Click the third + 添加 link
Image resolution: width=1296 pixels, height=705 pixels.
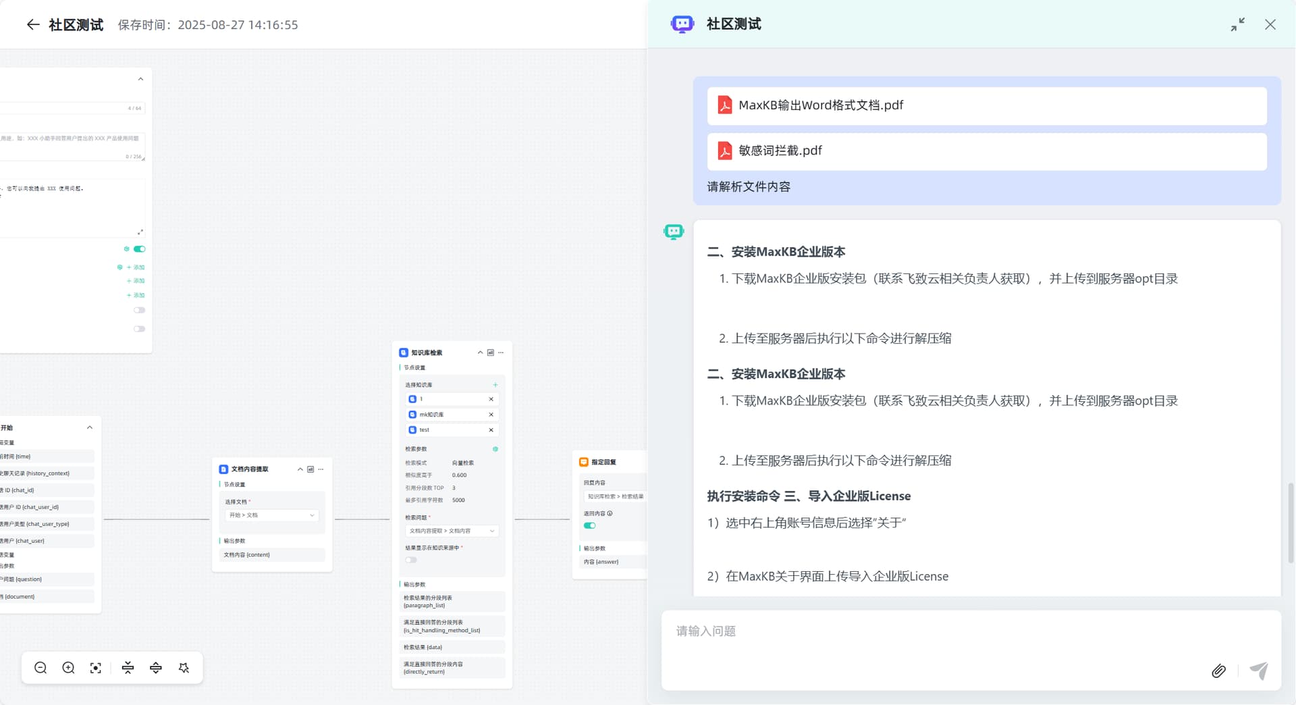coord(136,295)
